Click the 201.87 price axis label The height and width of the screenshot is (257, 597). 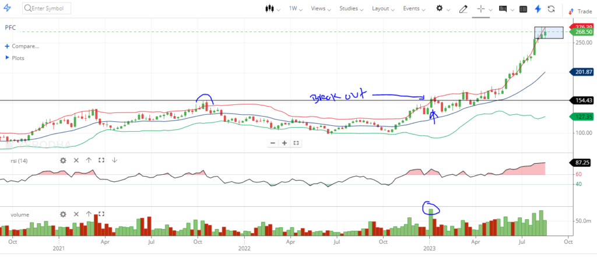[581, 72]
